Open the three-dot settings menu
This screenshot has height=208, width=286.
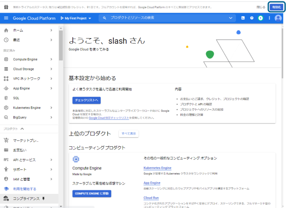click(269, 18)
